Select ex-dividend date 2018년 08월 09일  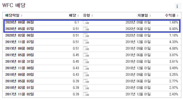pyautogui.click(x=20, y=75)
